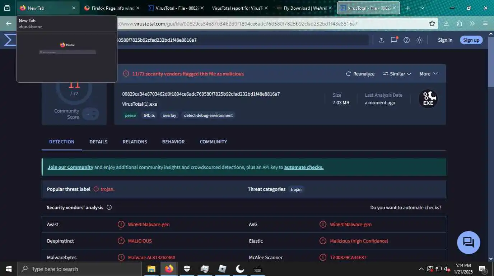Open the help question mark icon
This screenshot has width=494, height=276.
point(406,40)
